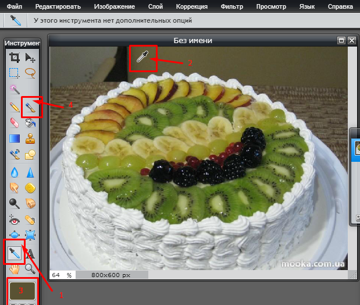Pick the Lasso tool
Viewport: 360px width, 305px height.
pos(30,73)
